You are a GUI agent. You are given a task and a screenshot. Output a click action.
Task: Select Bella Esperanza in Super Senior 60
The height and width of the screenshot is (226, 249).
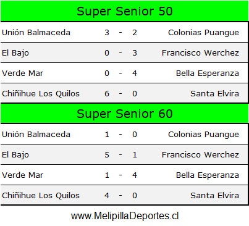coord(208,175)
